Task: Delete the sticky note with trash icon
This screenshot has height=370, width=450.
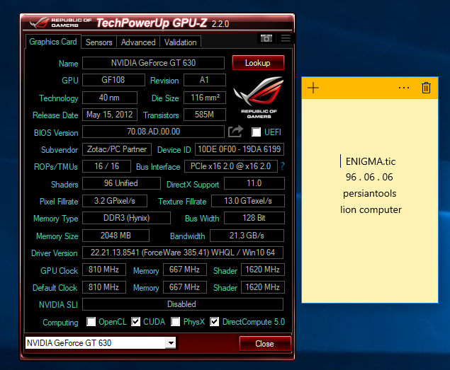Action: pos(426,88)
